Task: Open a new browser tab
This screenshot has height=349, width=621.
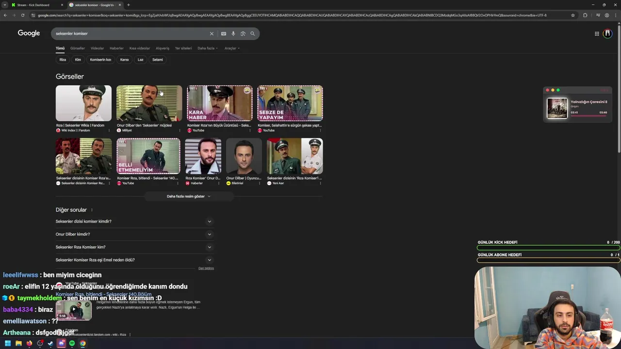Action: click(128, 5)
